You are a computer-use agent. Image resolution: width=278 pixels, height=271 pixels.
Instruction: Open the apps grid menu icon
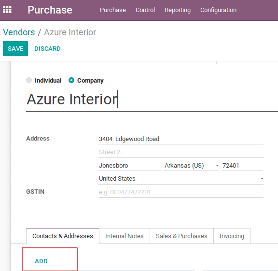click(7, 10)
